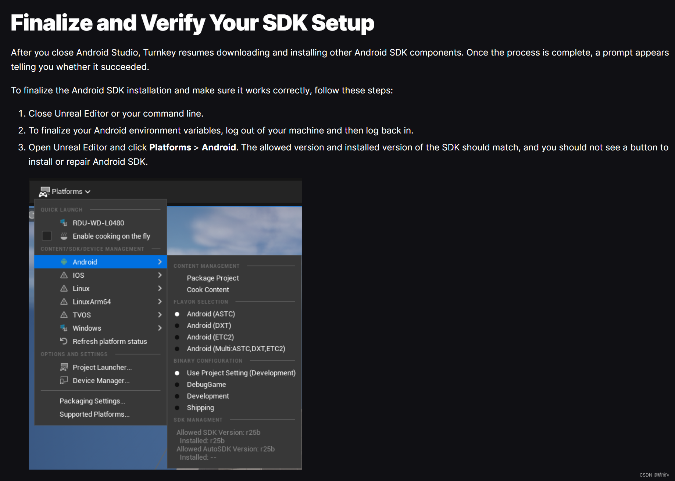675x481 pixels.
Task: Click the Windows platform icon
Action: pyautogui.click(x=64, y=328)
